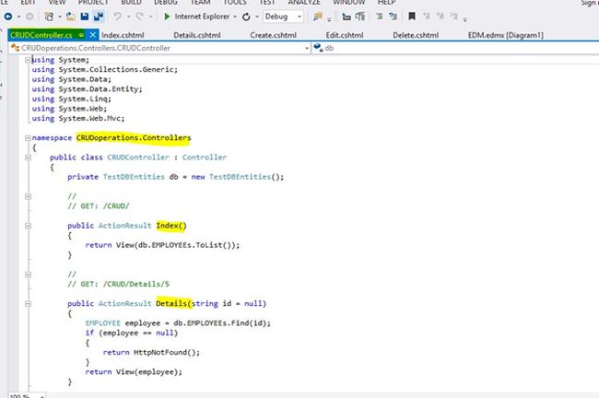
Task: Click the line 'using System.Web.Mvc;'
Action: click(78, 119)
